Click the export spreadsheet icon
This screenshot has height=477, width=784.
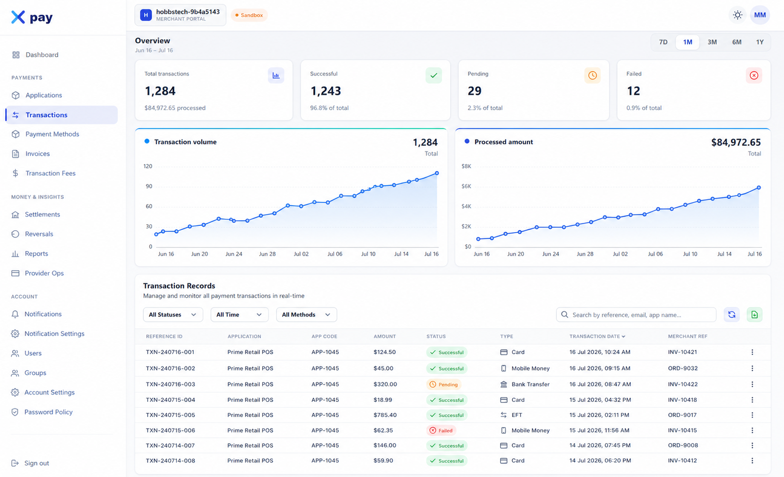pos(754,315)
